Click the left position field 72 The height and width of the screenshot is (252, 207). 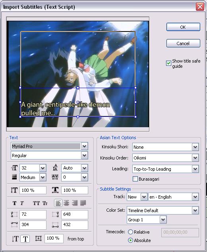33,215
